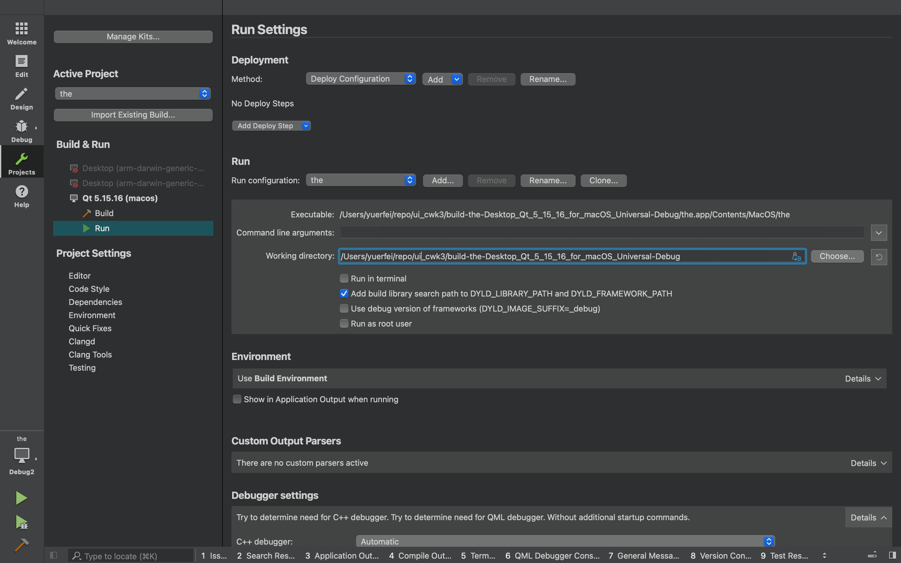Click the Manage Kits button

[x=133, y=37]
